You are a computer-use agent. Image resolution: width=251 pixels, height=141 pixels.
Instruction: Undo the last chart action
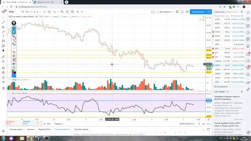82,12
